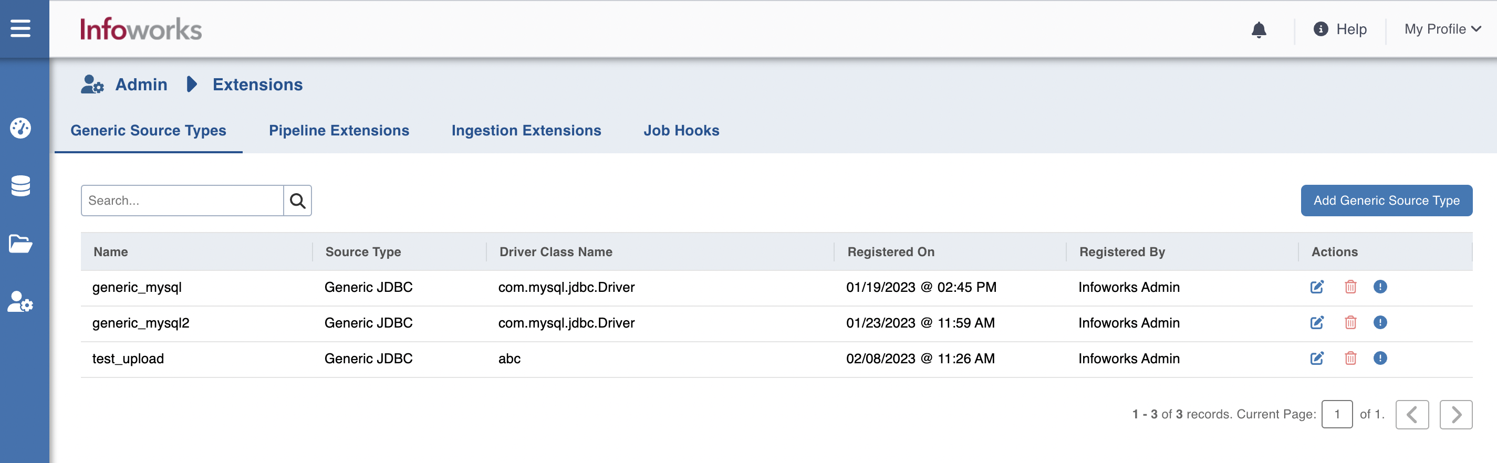1497x463 pixels.
Task: Click '01/23/2023 @ 11:59 AM' date cell
Action: [x=920, y=322]
